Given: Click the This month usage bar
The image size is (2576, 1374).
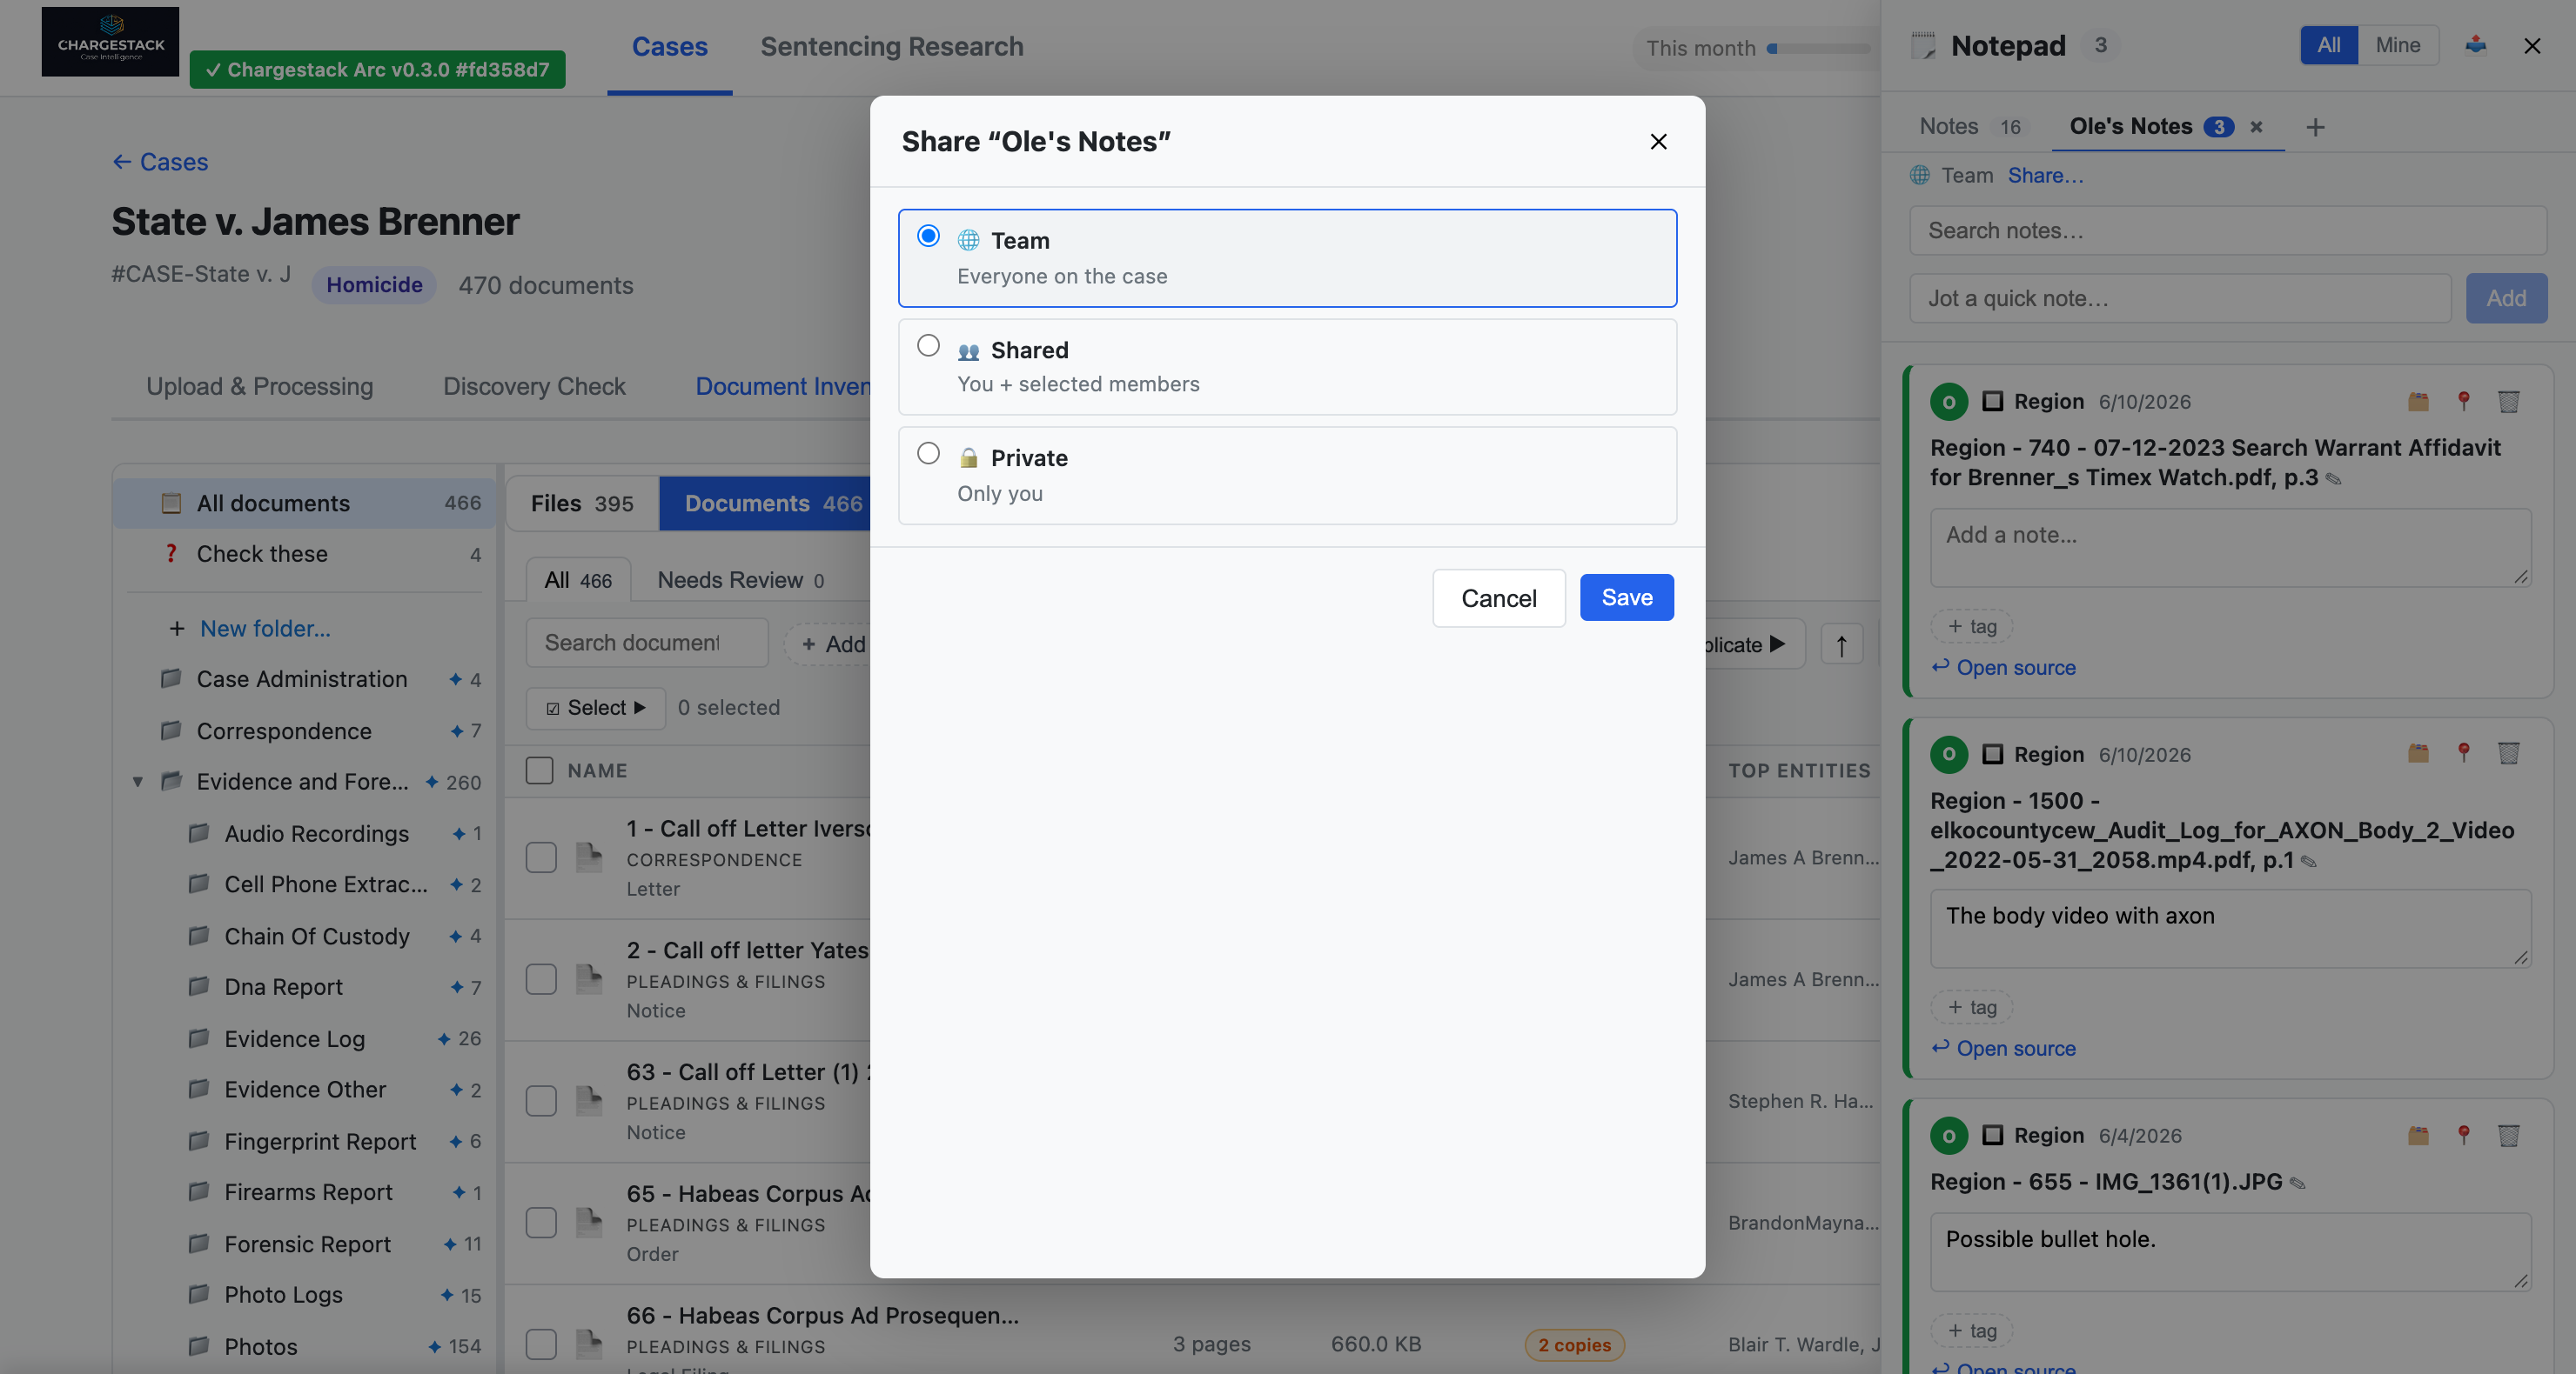Looking at the screenshot, I should [1816, 48].
